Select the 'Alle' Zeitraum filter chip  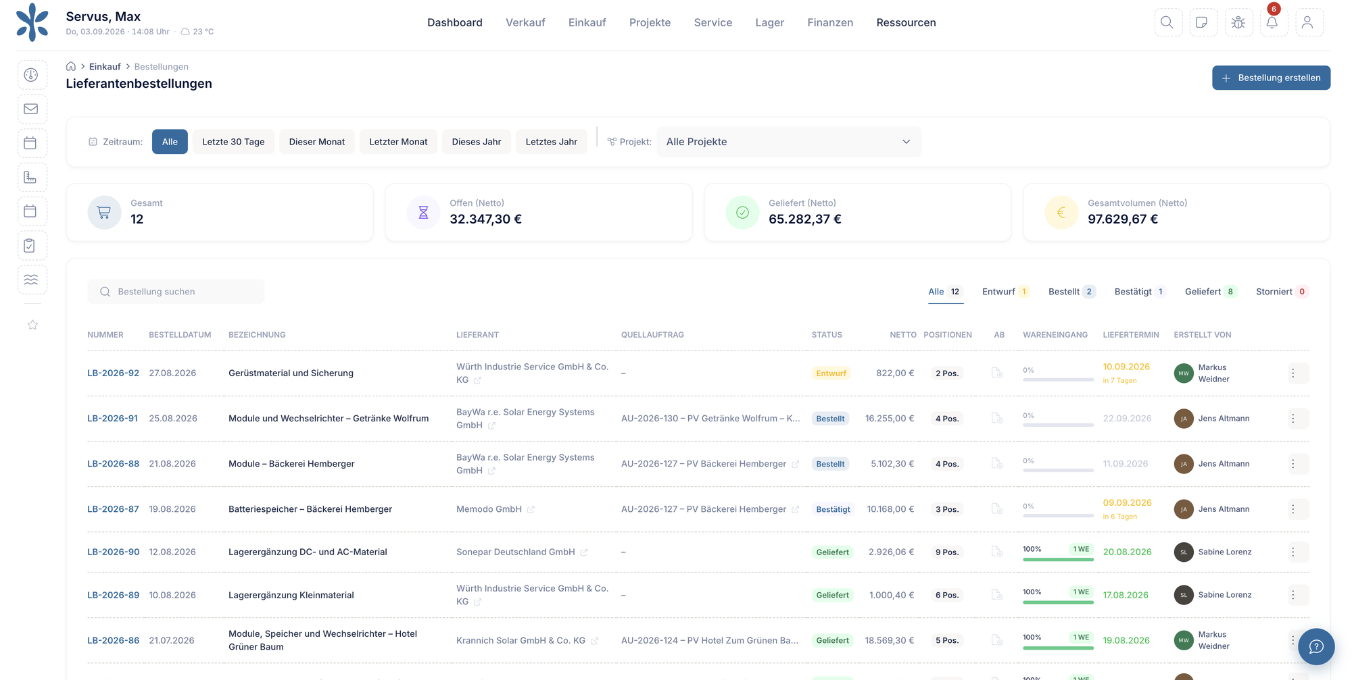click(x=170, y=142)
